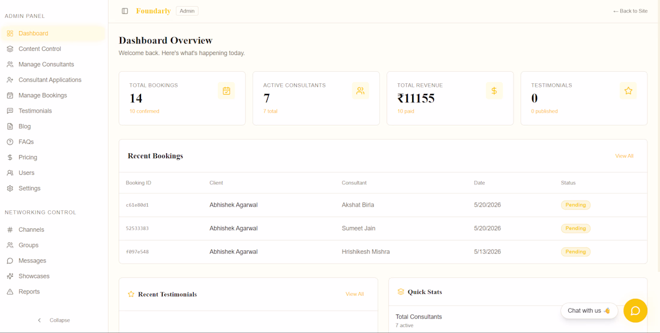
Task: Click the Manage Bookings calendar icon
Action: [10, 95]
